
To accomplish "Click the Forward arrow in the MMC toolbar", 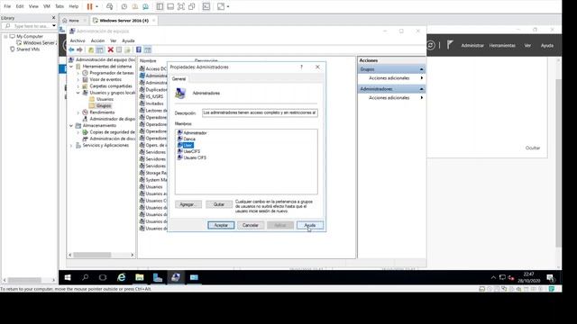I will [79, 49].
